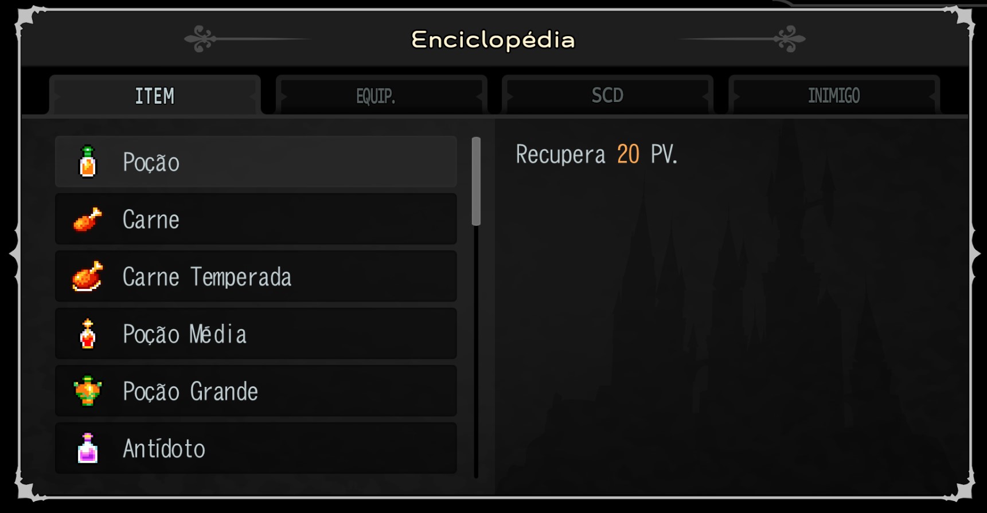Screen dimensions: 987x513
Task: Click the purple Antídoto bottle icon
Action: 88,448
